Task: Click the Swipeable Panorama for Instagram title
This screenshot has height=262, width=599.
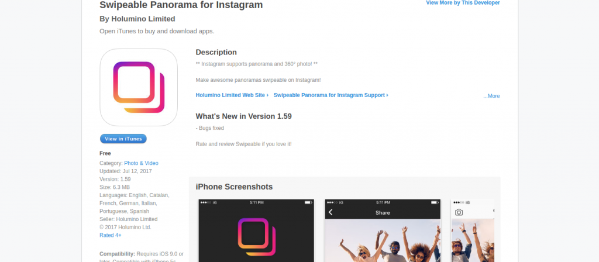Action: click(181, 5)
